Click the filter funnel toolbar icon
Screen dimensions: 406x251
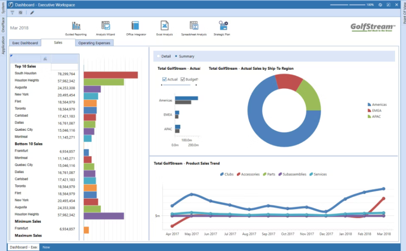(x=12, y=13)
